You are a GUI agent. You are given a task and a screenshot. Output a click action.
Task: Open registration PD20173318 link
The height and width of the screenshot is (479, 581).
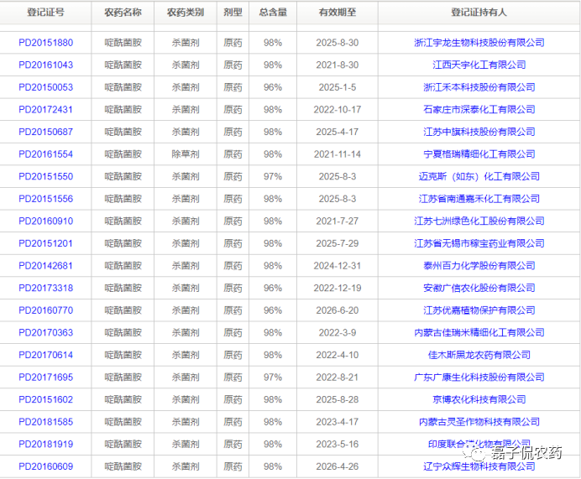point(45,288)
